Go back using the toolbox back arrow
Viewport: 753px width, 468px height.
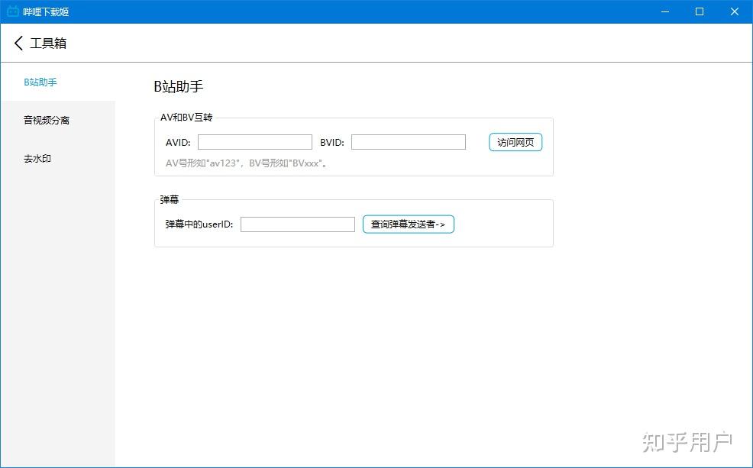(x=18, y=44)
